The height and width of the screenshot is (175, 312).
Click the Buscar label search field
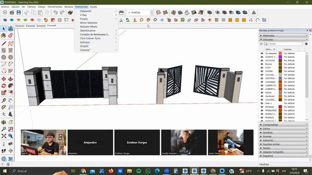pos(286,44)
